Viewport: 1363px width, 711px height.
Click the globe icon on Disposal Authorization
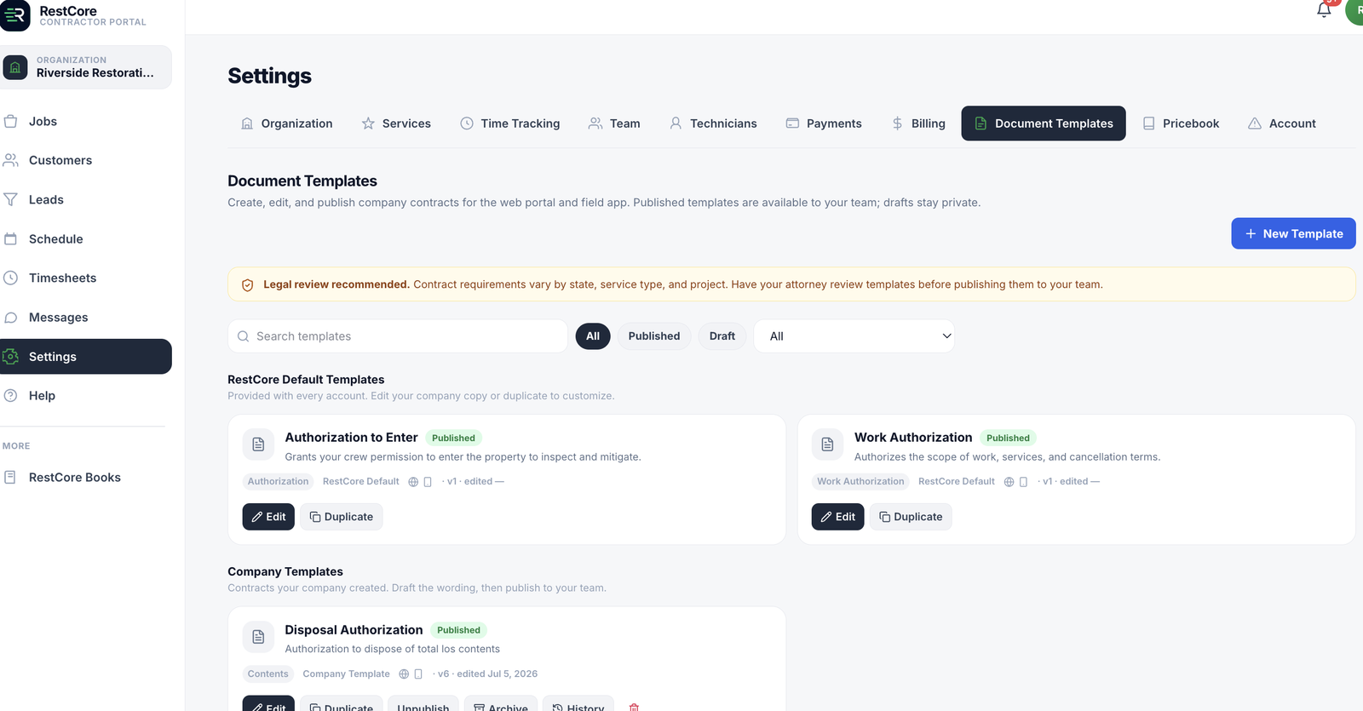(x=405, y=674)
